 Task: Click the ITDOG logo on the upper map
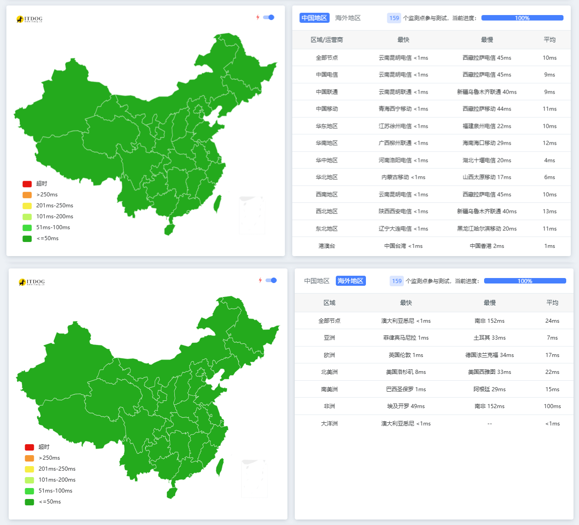pos(29,19)
